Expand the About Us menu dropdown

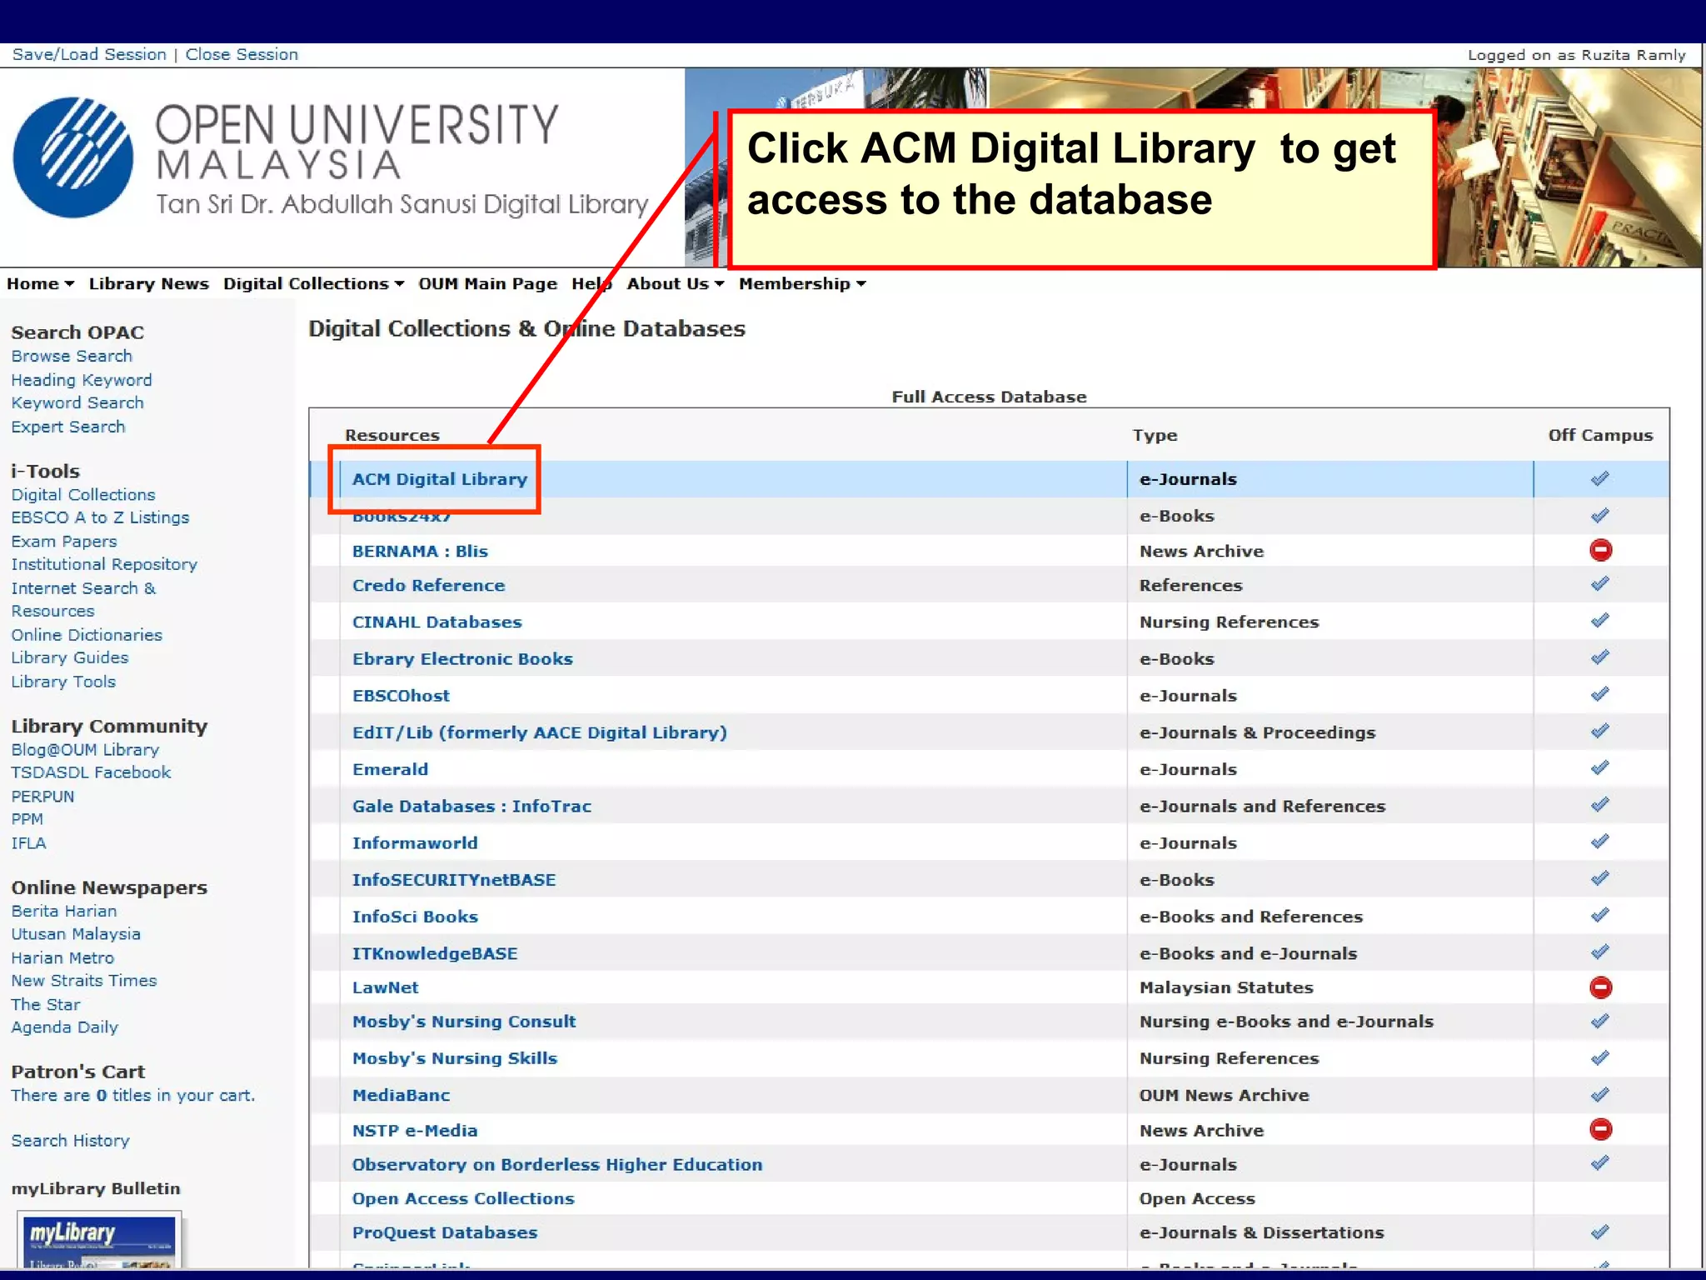676,284
